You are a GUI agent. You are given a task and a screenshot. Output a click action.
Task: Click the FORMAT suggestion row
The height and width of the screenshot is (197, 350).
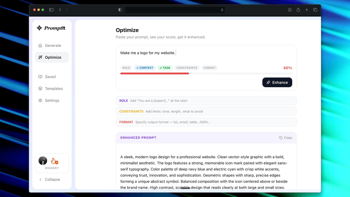point(206,122)
